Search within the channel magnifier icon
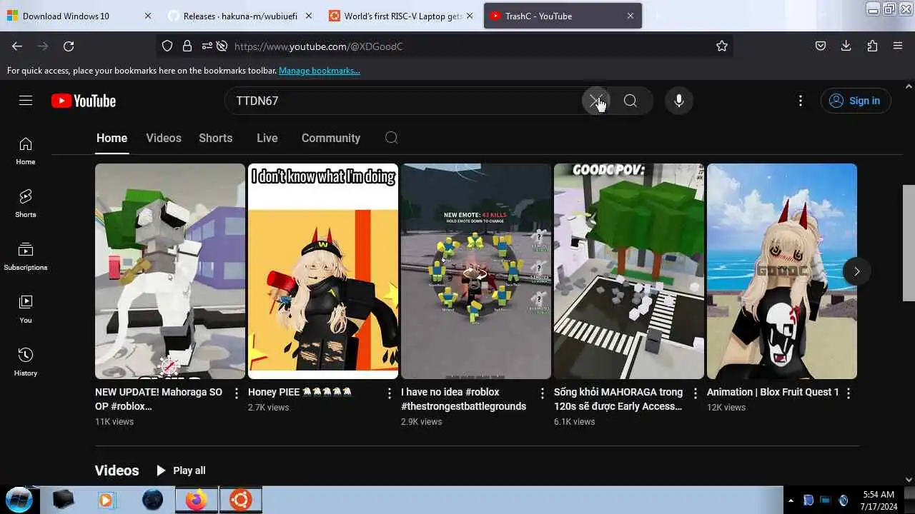The image size is (915, 514). click(x=391, y=138)
